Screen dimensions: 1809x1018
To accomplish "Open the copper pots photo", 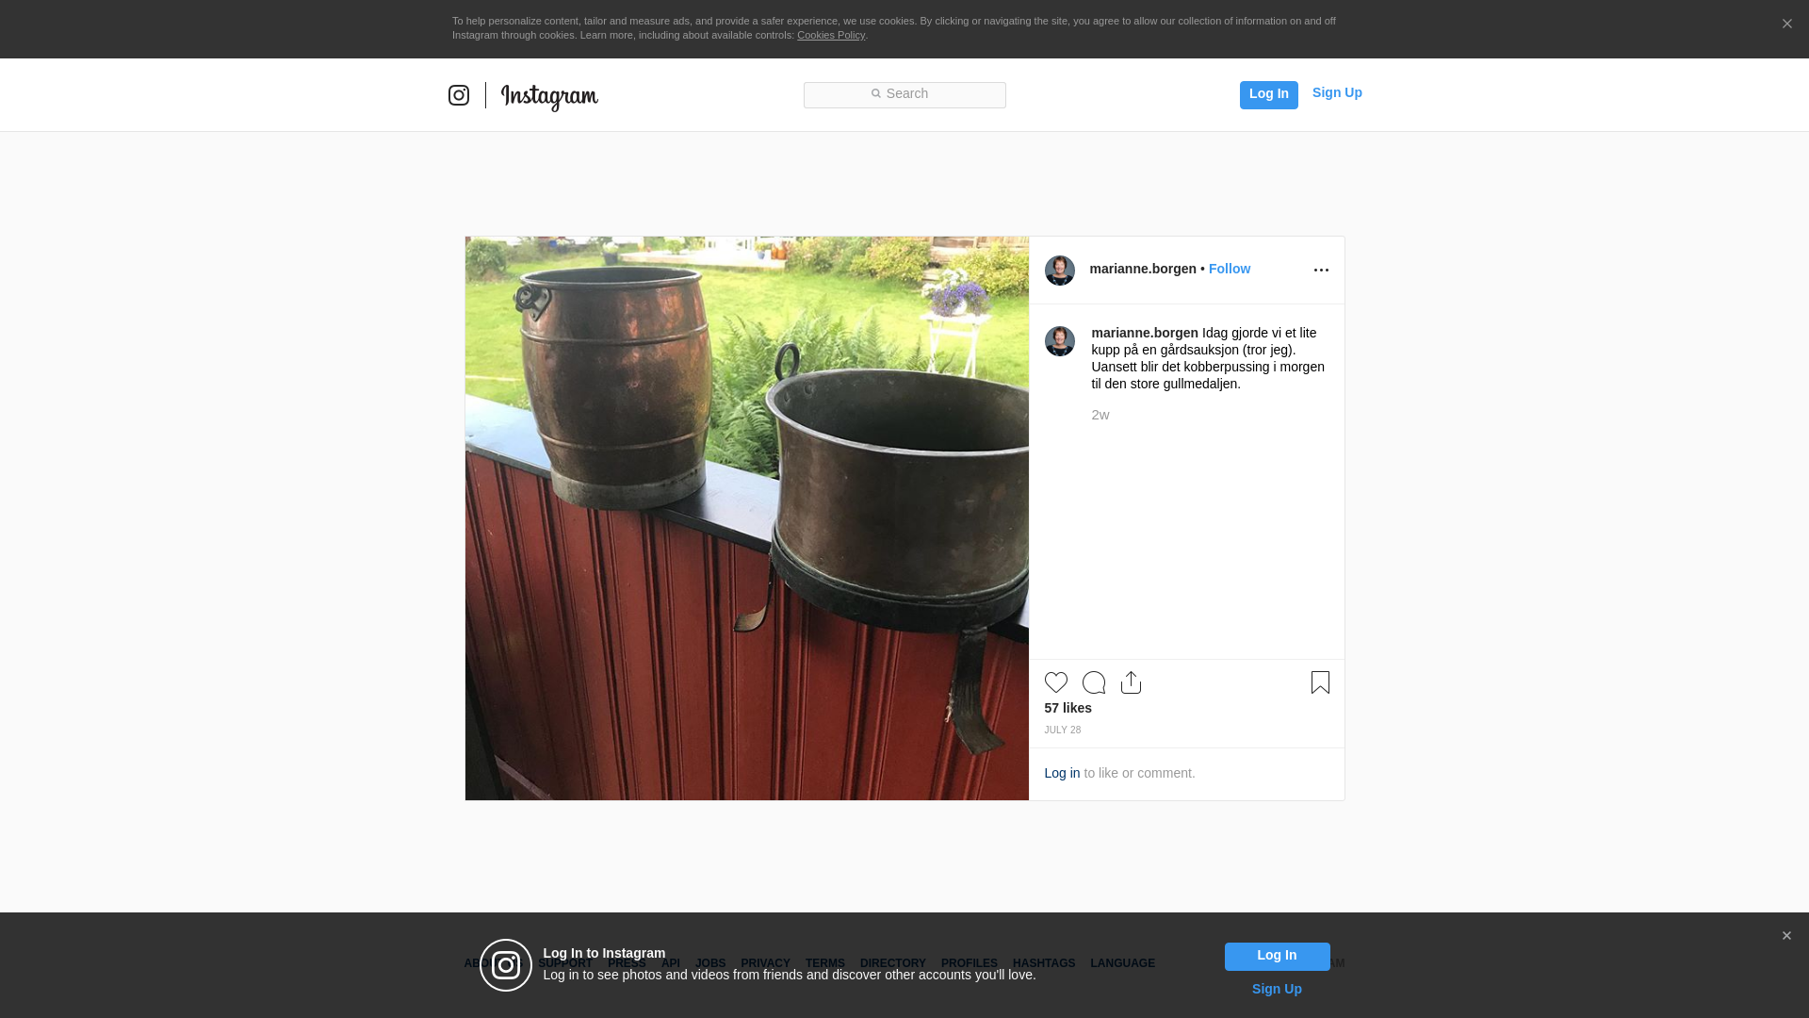I will (747, 518).
